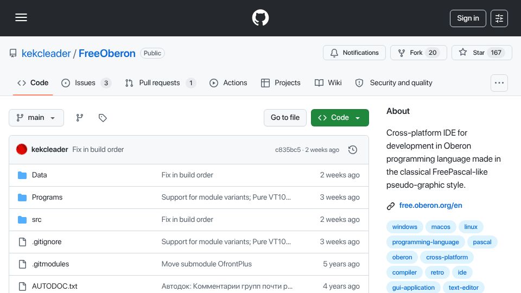This screenshot has height=293, width=521.
Task: Fork the repository with the Fork button
Action: pyautogui.click(x=418, y=53)
